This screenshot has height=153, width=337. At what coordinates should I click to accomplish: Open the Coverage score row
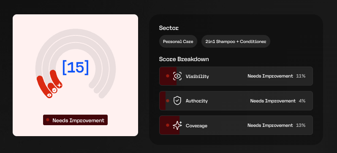236,125
